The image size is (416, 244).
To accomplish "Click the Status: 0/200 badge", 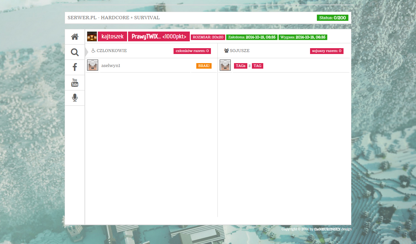I will tap(332, 18).
